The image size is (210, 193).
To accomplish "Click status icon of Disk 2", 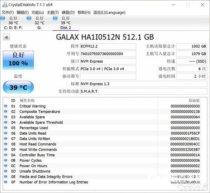I will pyautogui.click(x=55, y=18).
